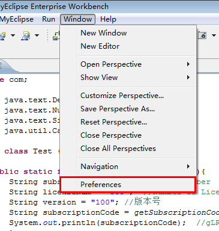Expand the Navigation submenu

click(x=128, y=167)
